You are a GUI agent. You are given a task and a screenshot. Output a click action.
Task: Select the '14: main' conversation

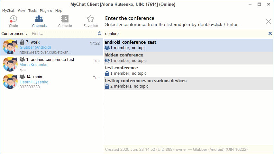coord(52,81)
